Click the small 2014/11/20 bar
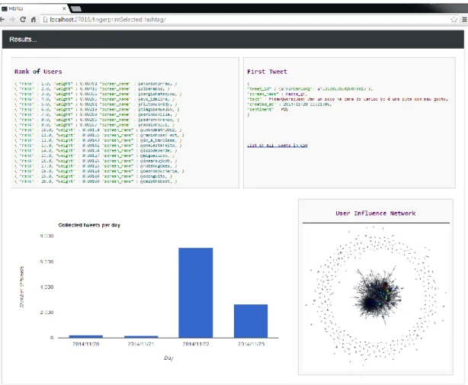This screenshot has width=468, height=385. [86, 337]
